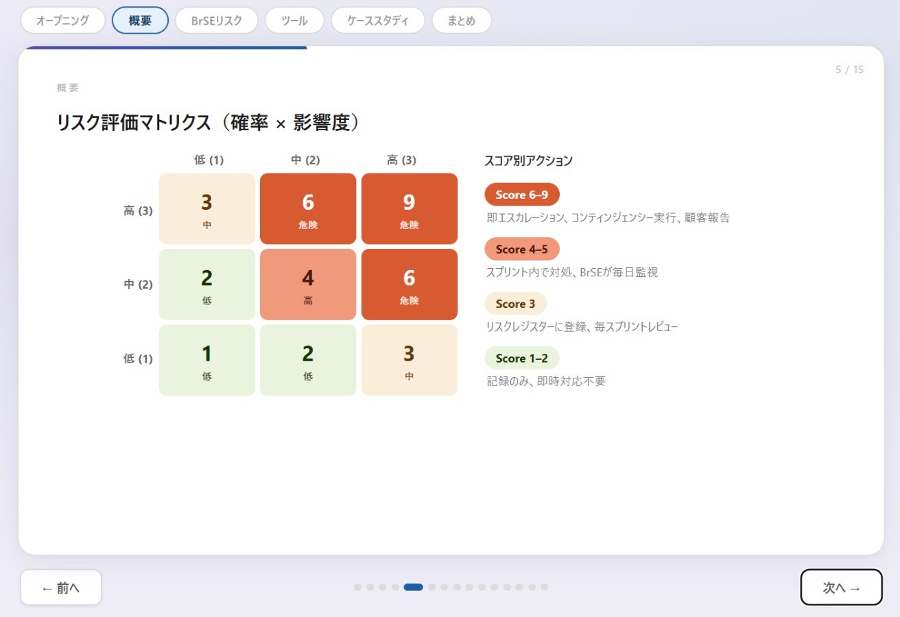The width and height of the screenshot is (900, 617).
Task: Open the ケーススタディ tab
Action: point(378,21)
